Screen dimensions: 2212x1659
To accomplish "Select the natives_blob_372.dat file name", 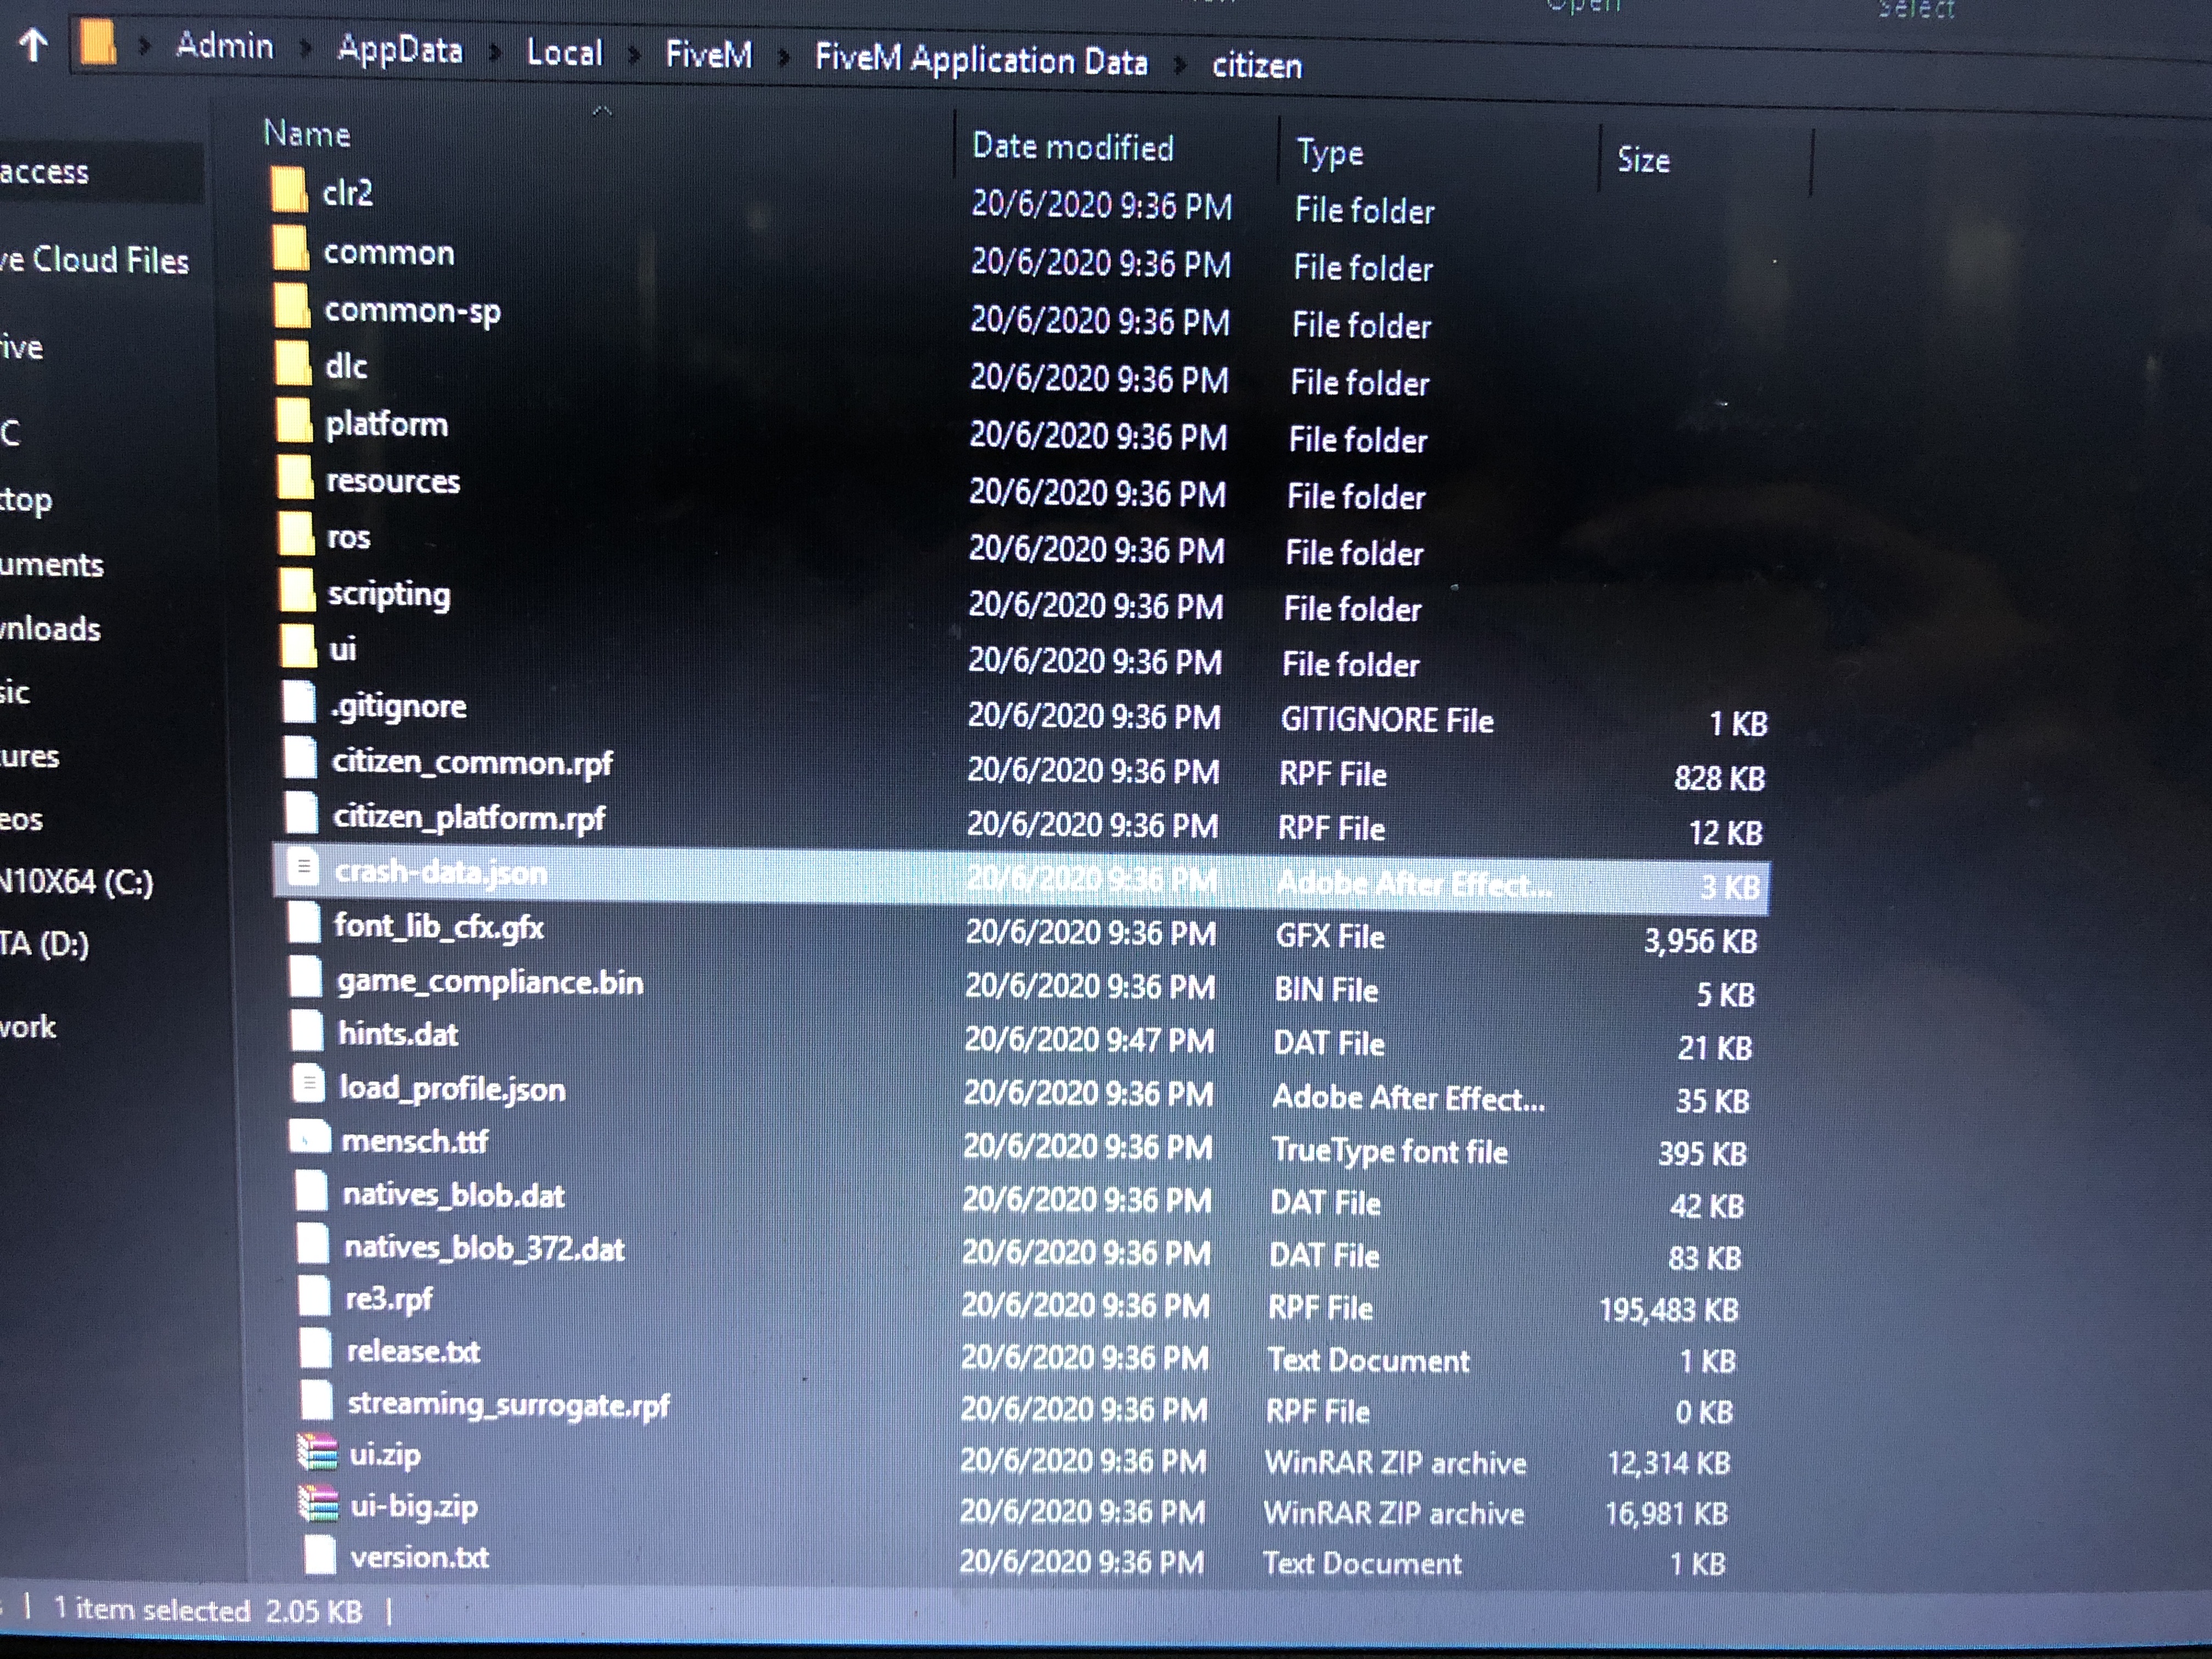I will coord(484,1248).
